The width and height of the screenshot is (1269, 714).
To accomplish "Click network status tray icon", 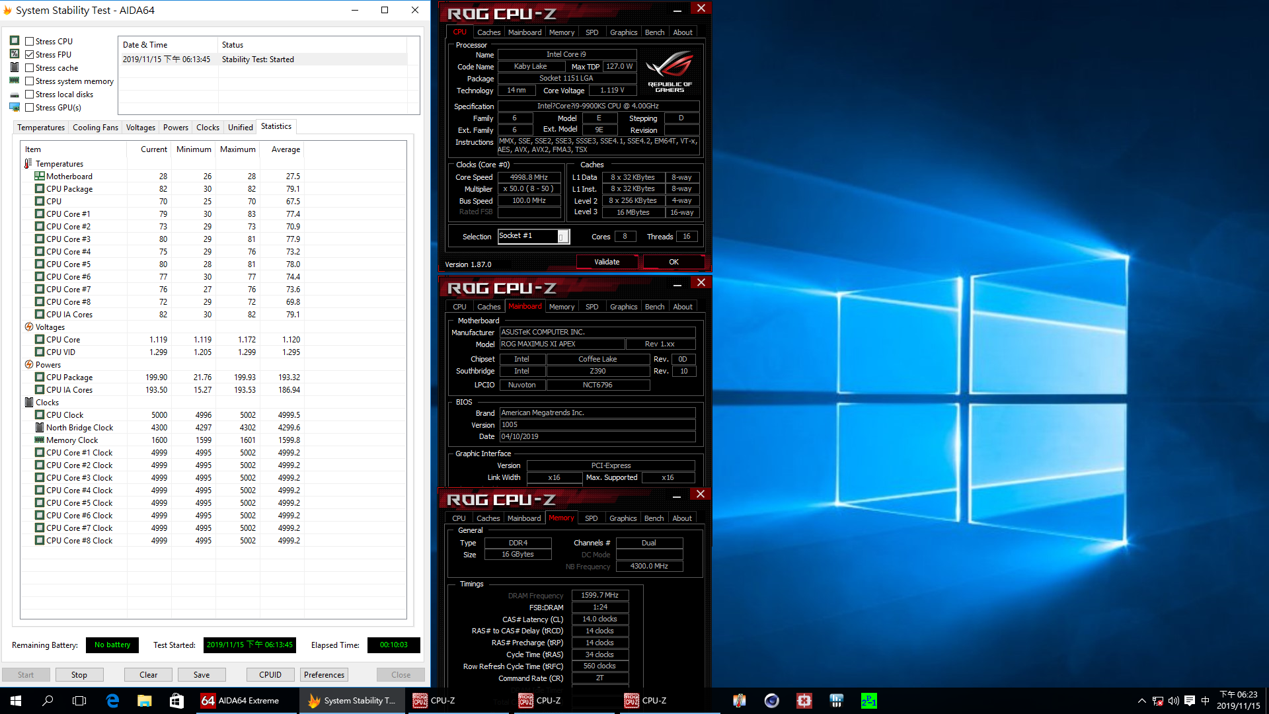I will coord(1158,701).
